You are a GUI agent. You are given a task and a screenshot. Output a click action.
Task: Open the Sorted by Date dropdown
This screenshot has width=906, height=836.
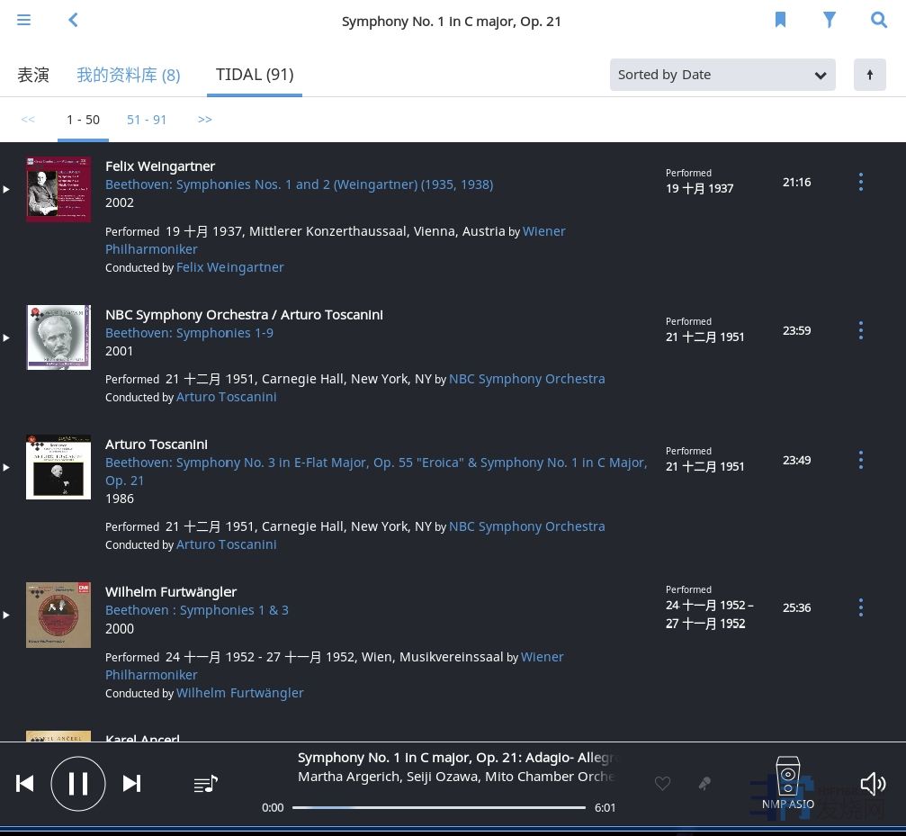coord(722,75)
